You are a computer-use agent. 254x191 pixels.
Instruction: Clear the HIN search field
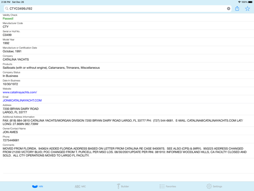(229, 9)
